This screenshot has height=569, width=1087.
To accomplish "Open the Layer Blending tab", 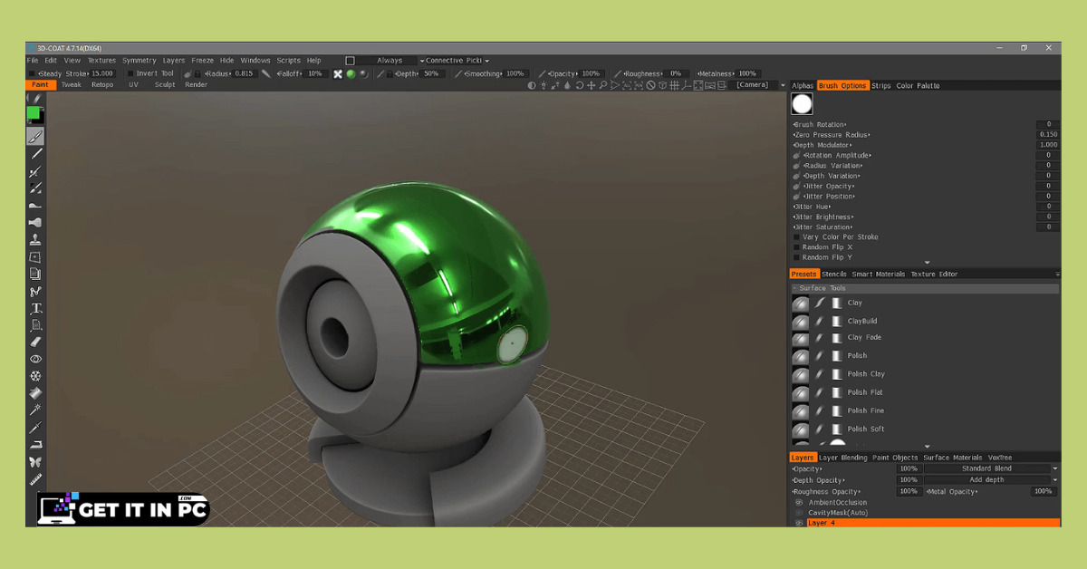I will pyautogui.click(x=843, y=458).
